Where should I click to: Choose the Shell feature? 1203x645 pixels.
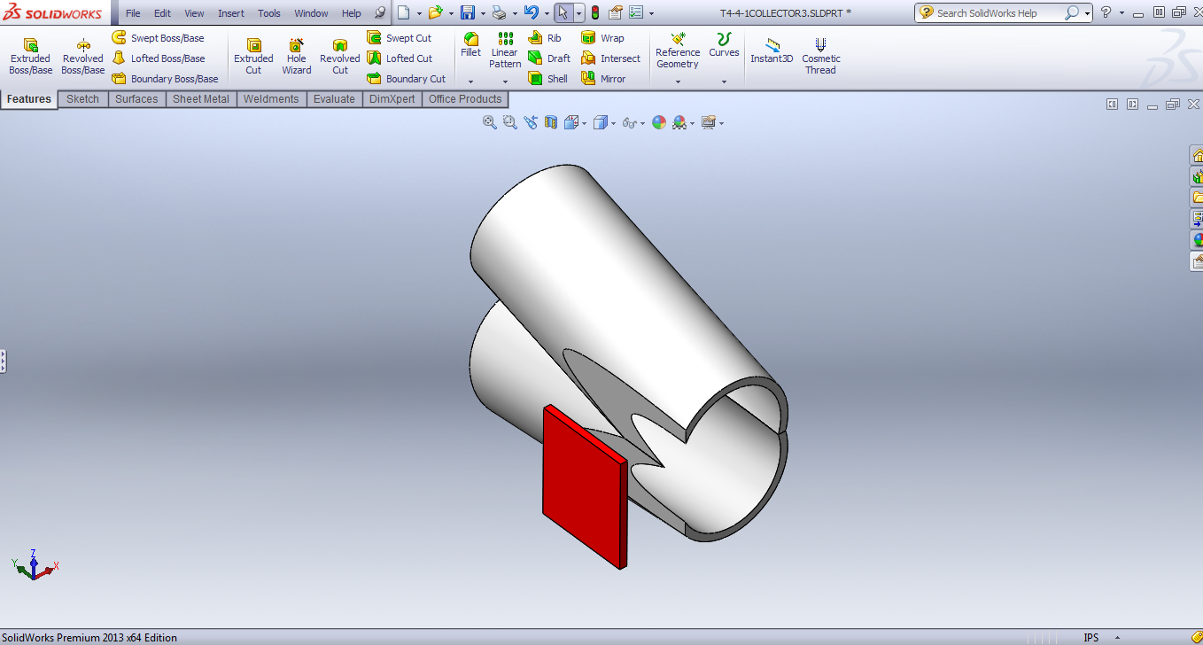547,79
